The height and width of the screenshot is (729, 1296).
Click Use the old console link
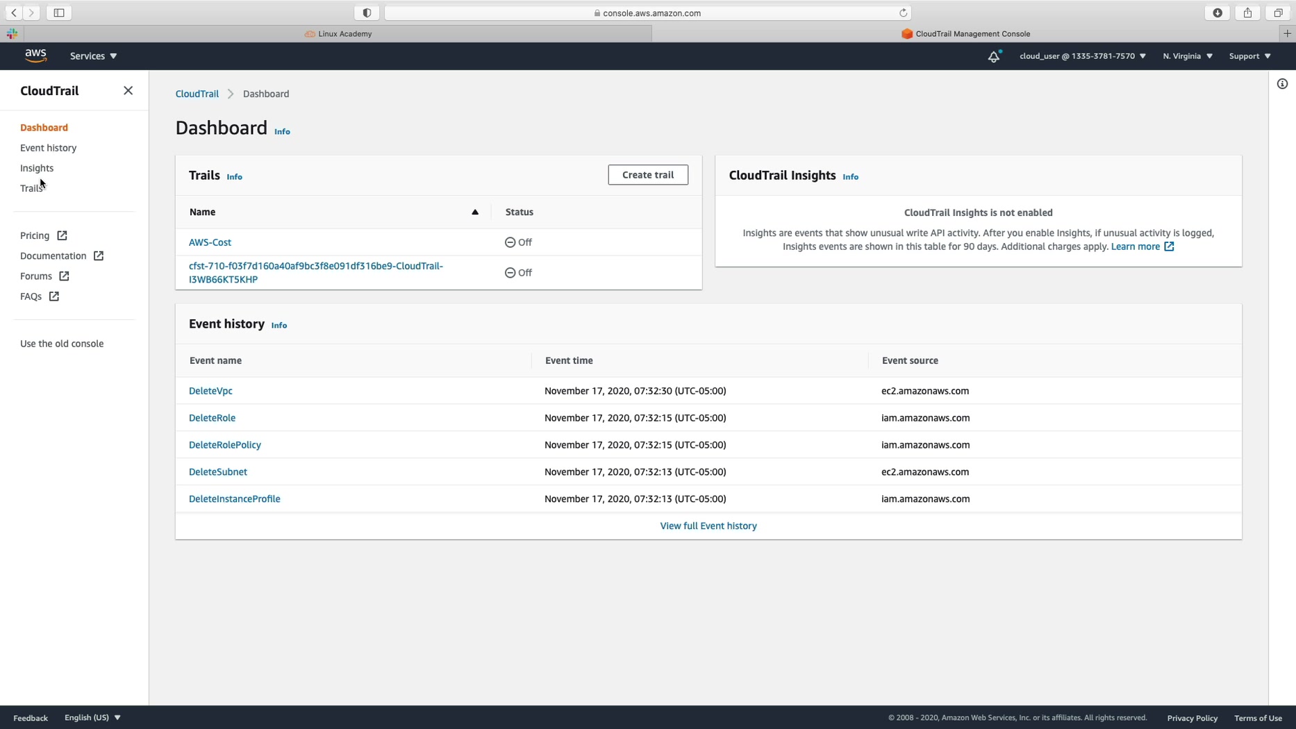coord(62,344)
